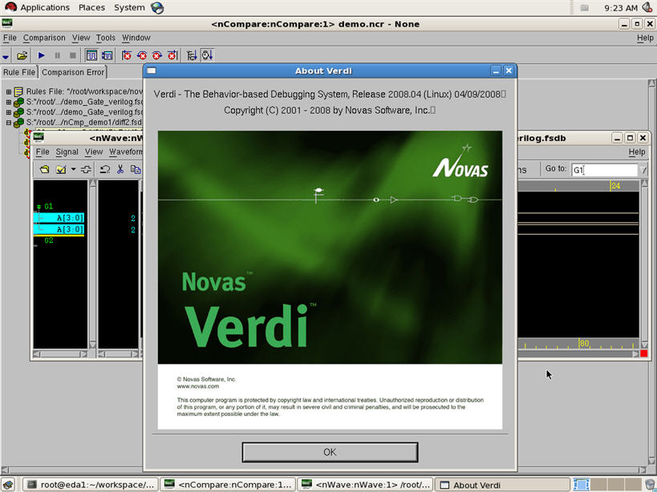The height and width of the screenshot is (492, 657).
Task: Click the nWave waveform horizontal scrollbar
Action: (579, 354)
